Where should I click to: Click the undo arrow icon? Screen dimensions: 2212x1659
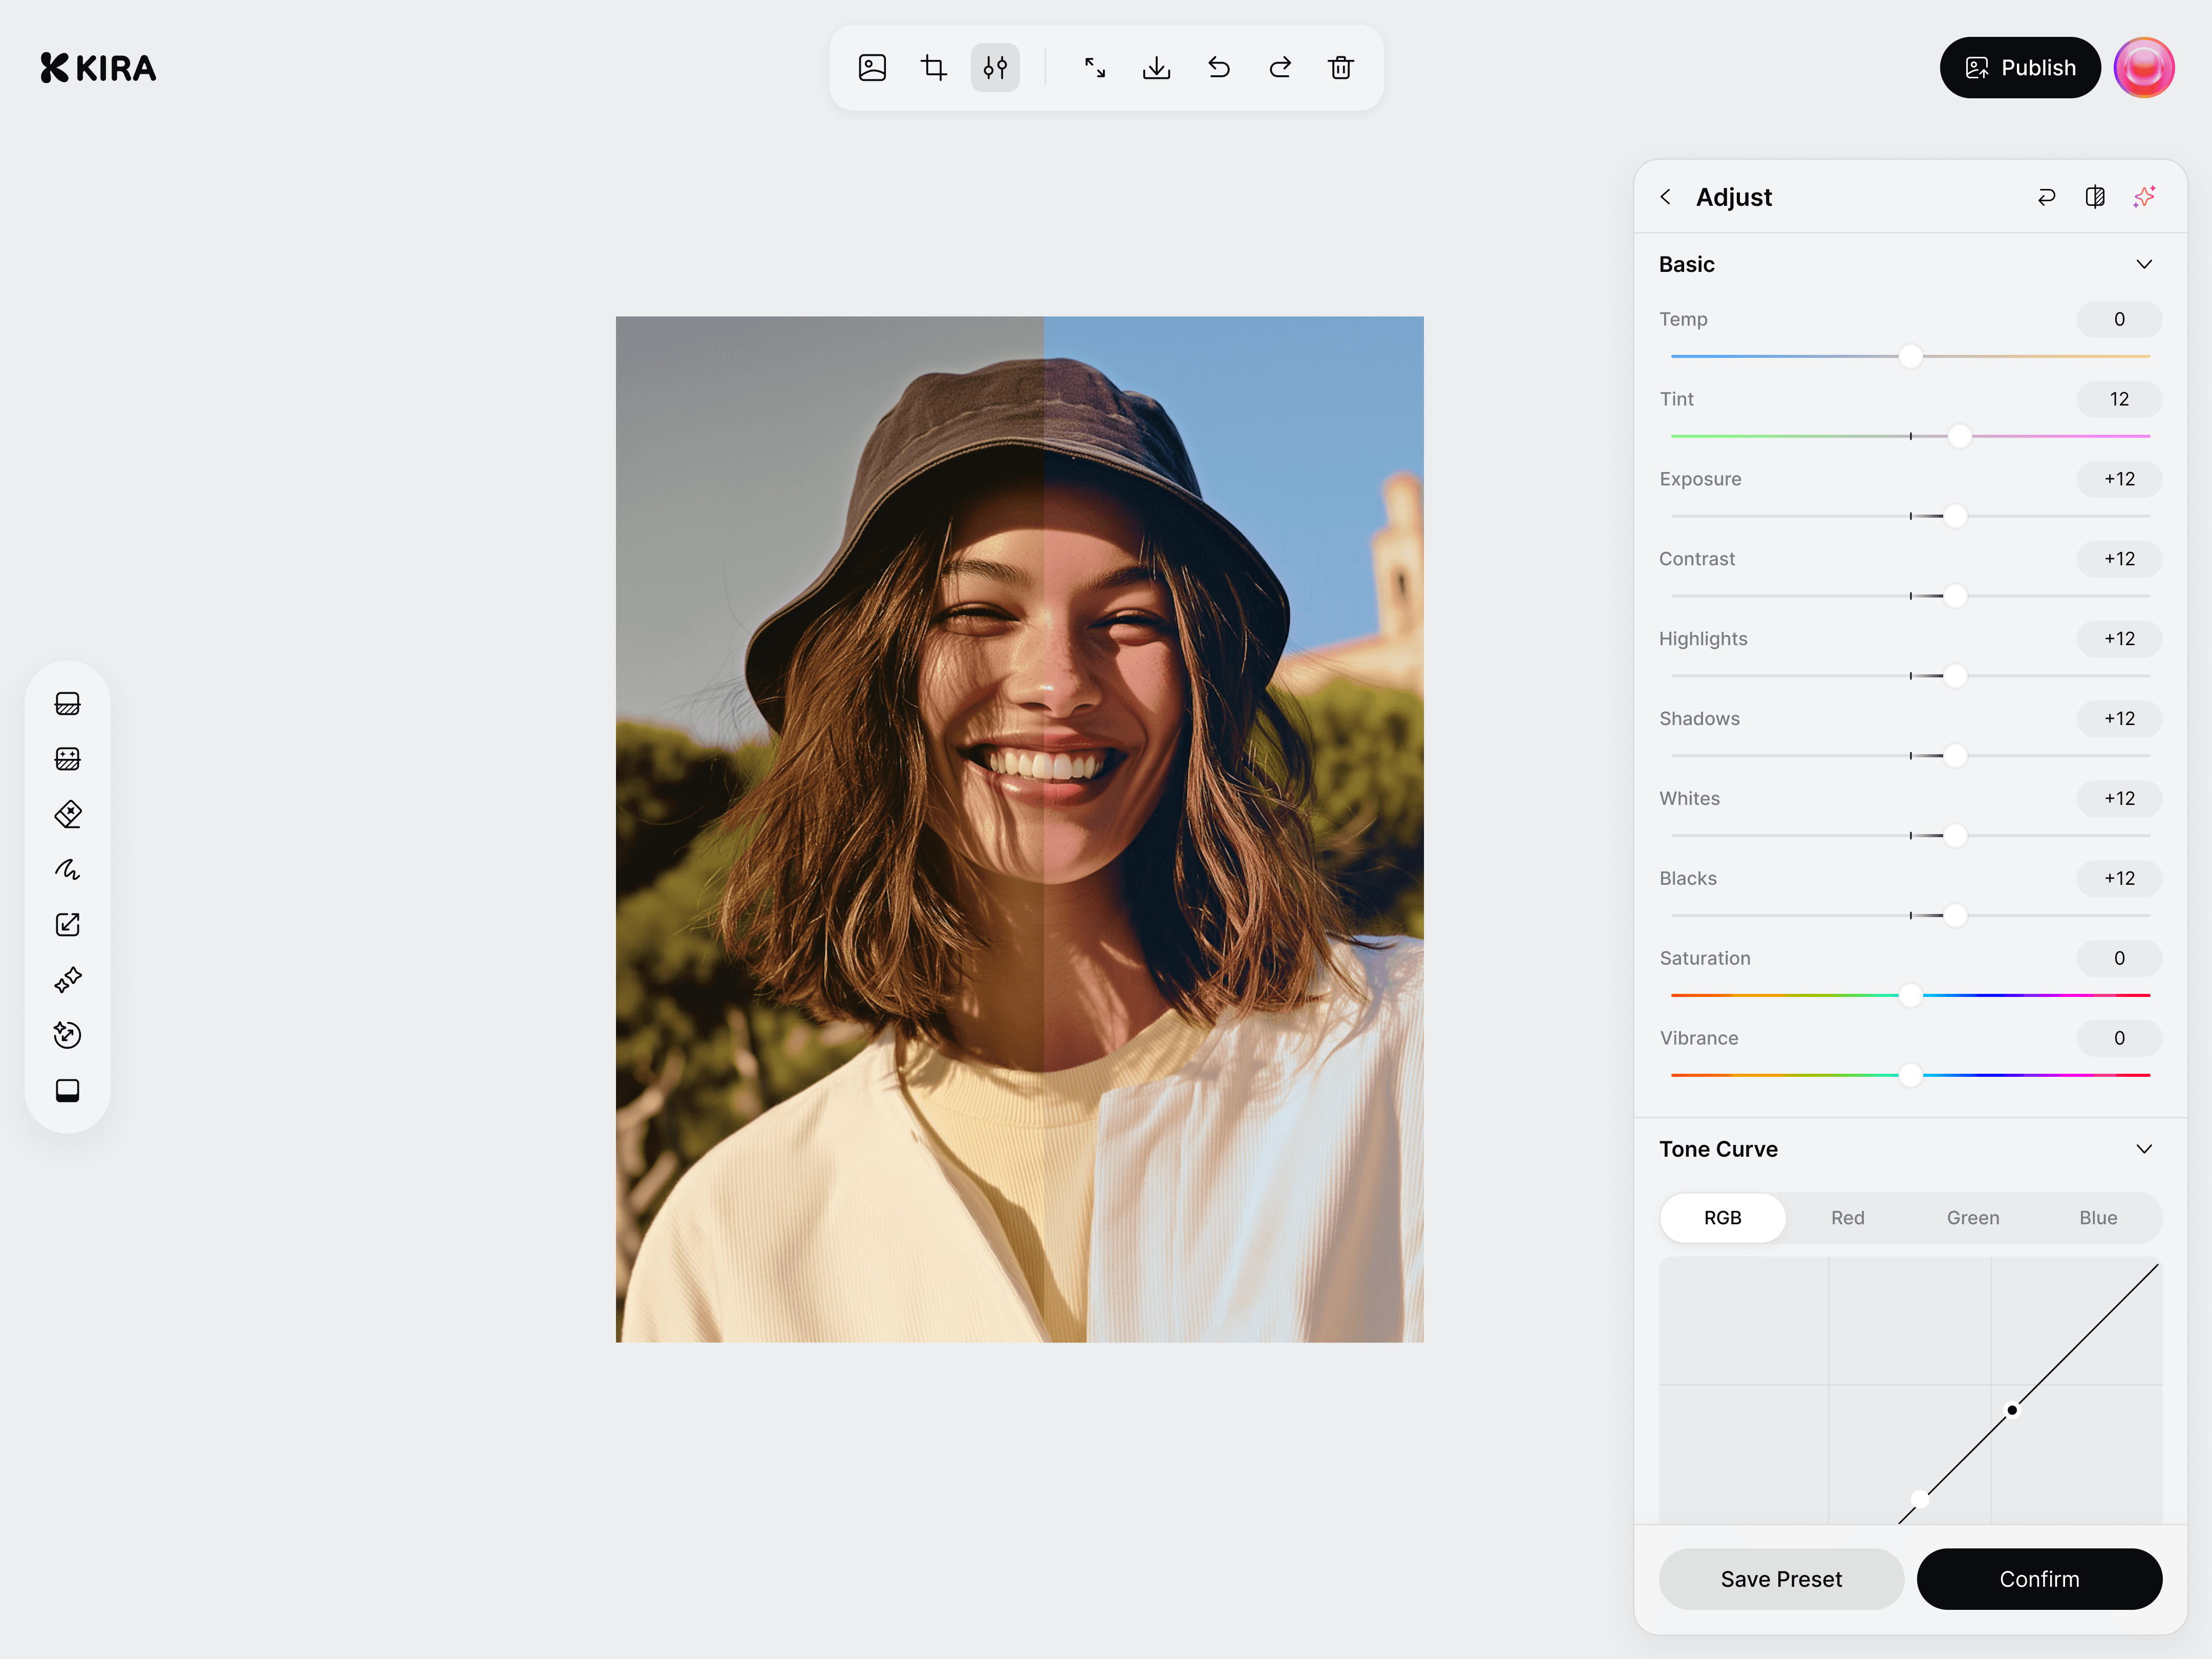point(1218,68)
